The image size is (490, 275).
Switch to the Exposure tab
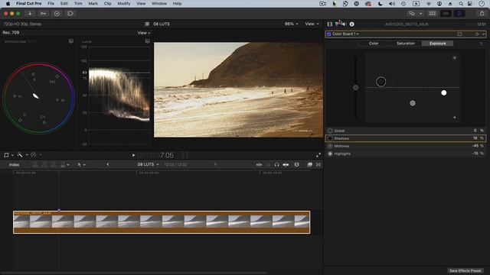pos(437,44)
